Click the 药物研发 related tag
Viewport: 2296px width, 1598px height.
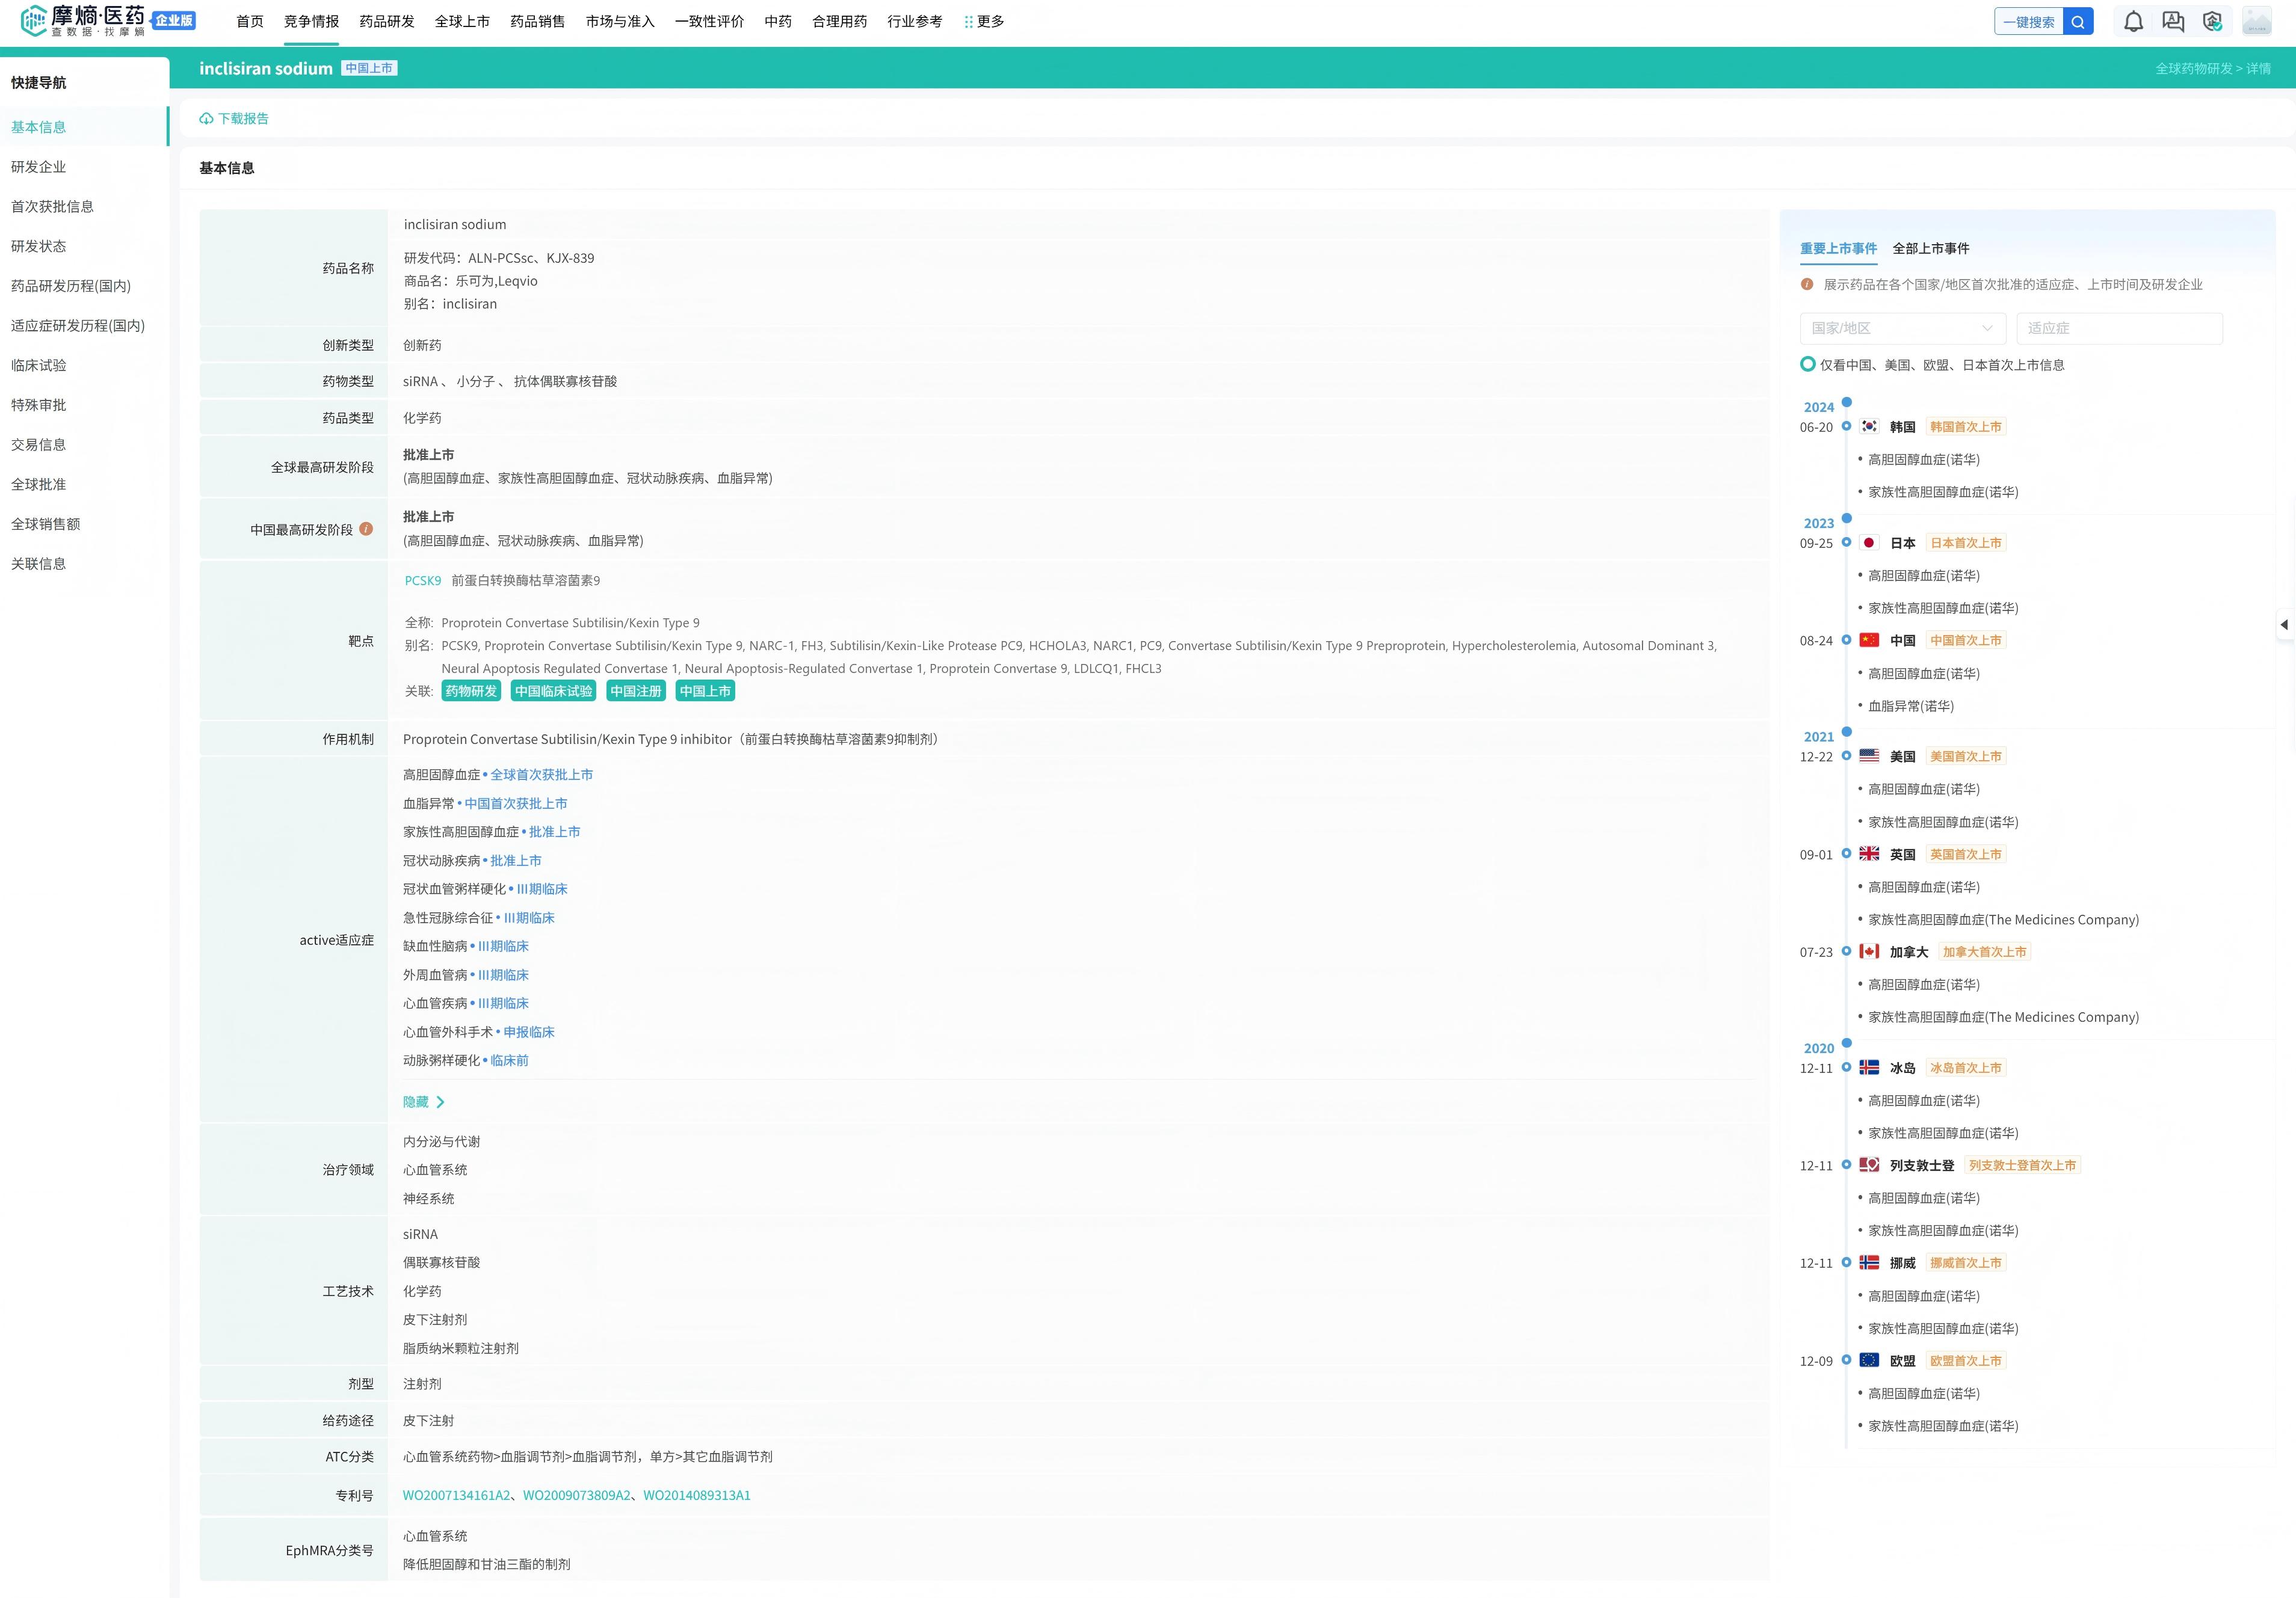pyautogui.click(x=471, y=692)
